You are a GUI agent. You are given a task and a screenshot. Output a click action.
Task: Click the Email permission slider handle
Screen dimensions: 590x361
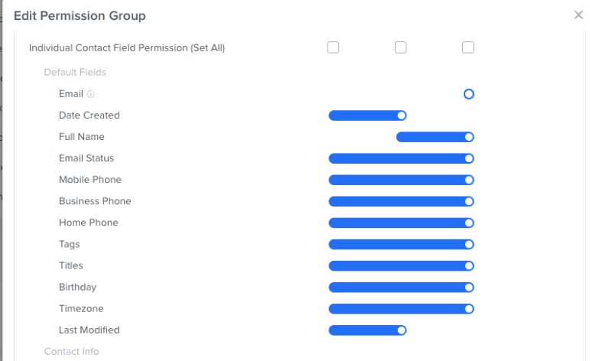tap(469, 94)
